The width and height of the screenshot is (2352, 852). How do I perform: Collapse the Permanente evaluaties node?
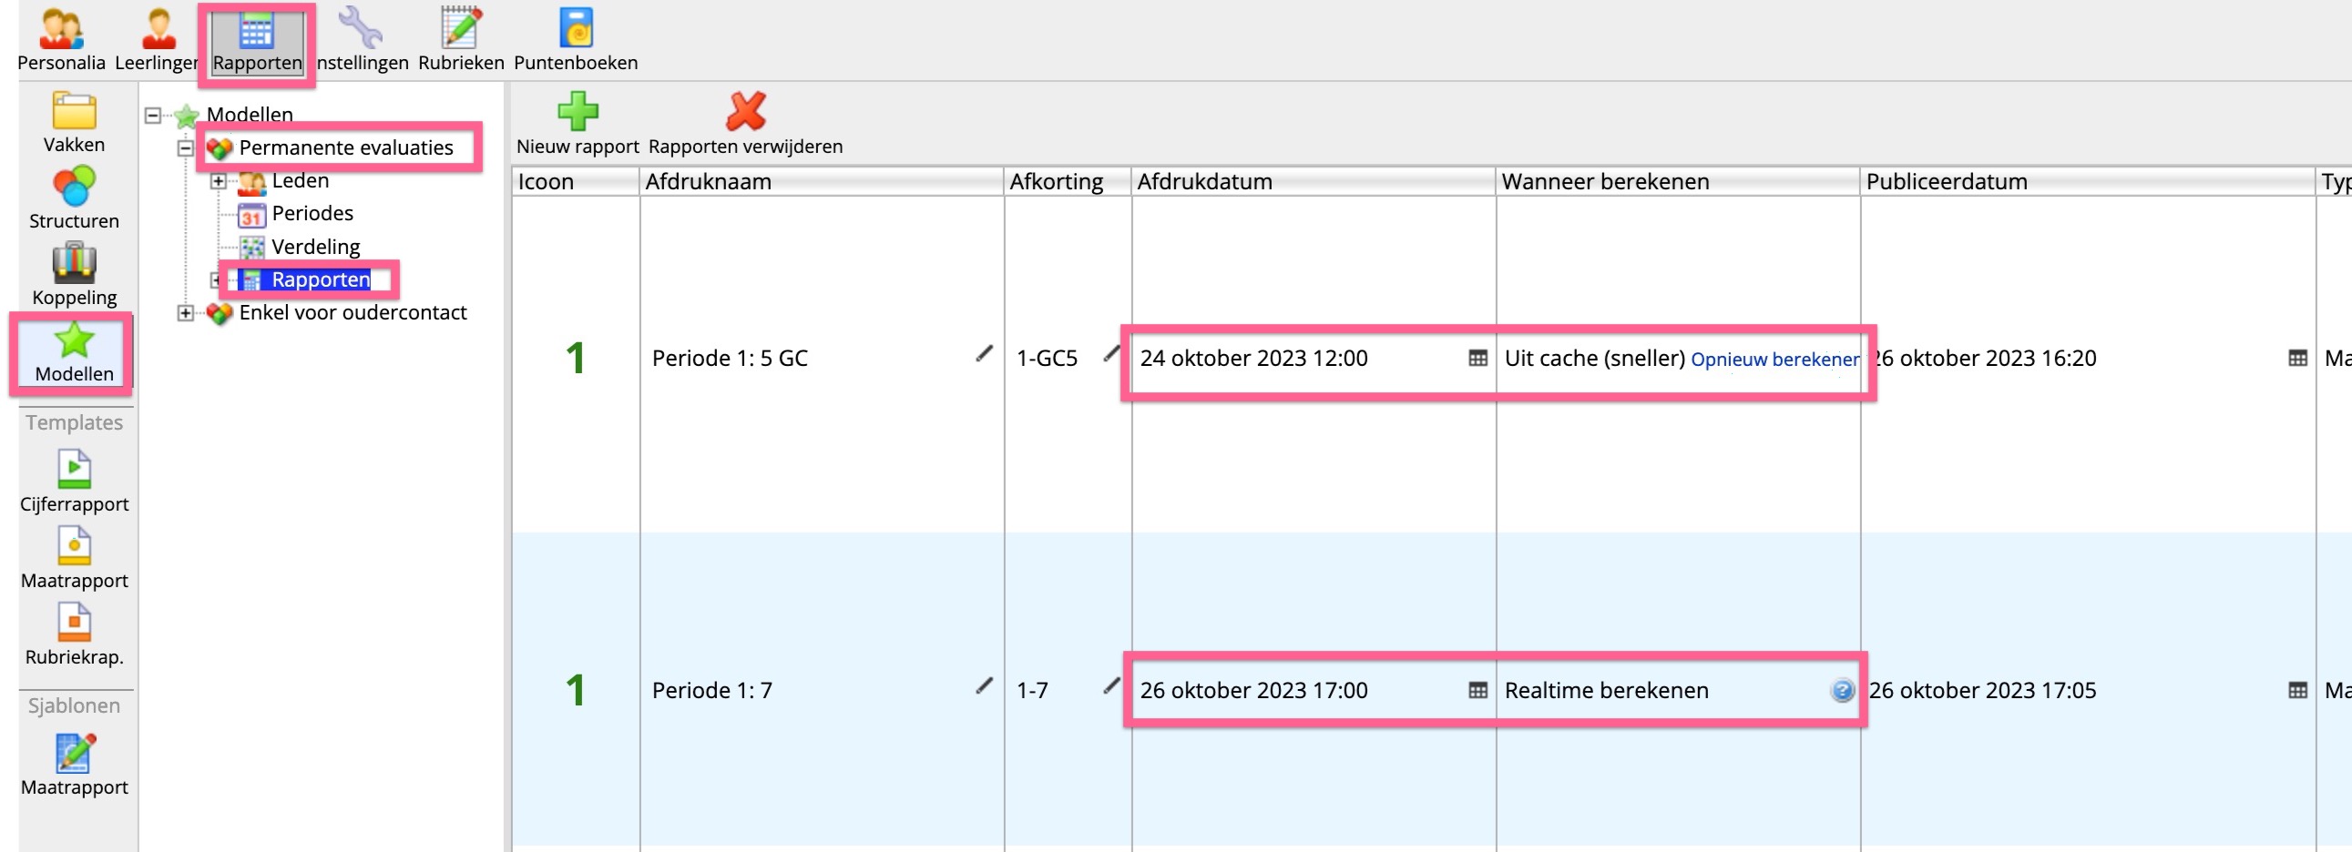[x=185, y=147]
